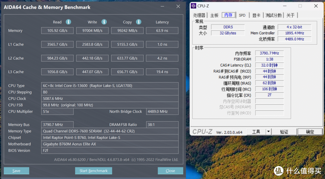Click the Memory Read value 105.92 GB/s
Image resolution: width=325 pixels, height=179 pixels.
[x=57, y=30]
